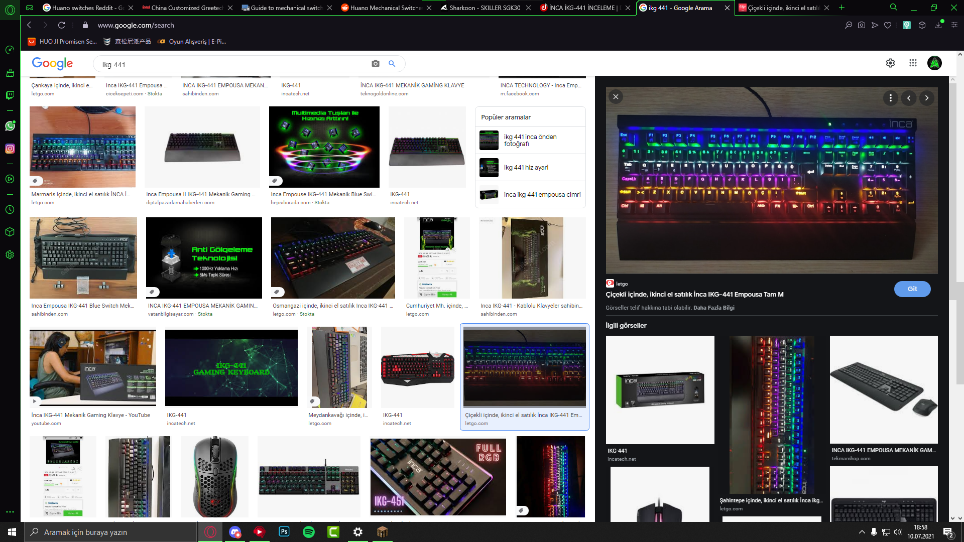Viewport: 964px width, 542px height.
Task: Open the GX Control speedometer icon
Action: [x=10, y=50]
